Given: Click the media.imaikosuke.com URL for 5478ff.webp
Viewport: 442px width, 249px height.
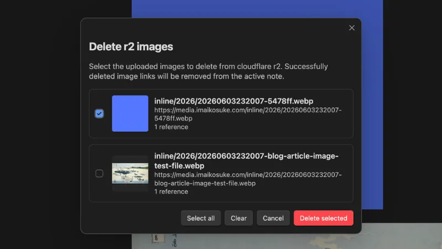Looking at the screenshot, I should point(248,114).
